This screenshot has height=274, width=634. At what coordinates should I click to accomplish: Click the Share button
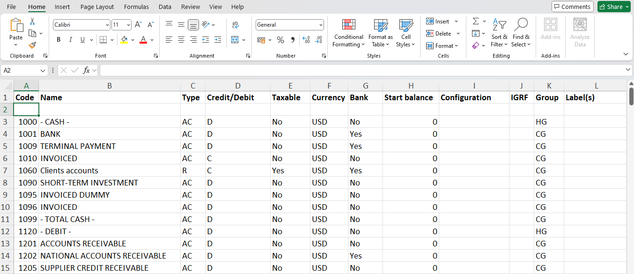point(614,7)
